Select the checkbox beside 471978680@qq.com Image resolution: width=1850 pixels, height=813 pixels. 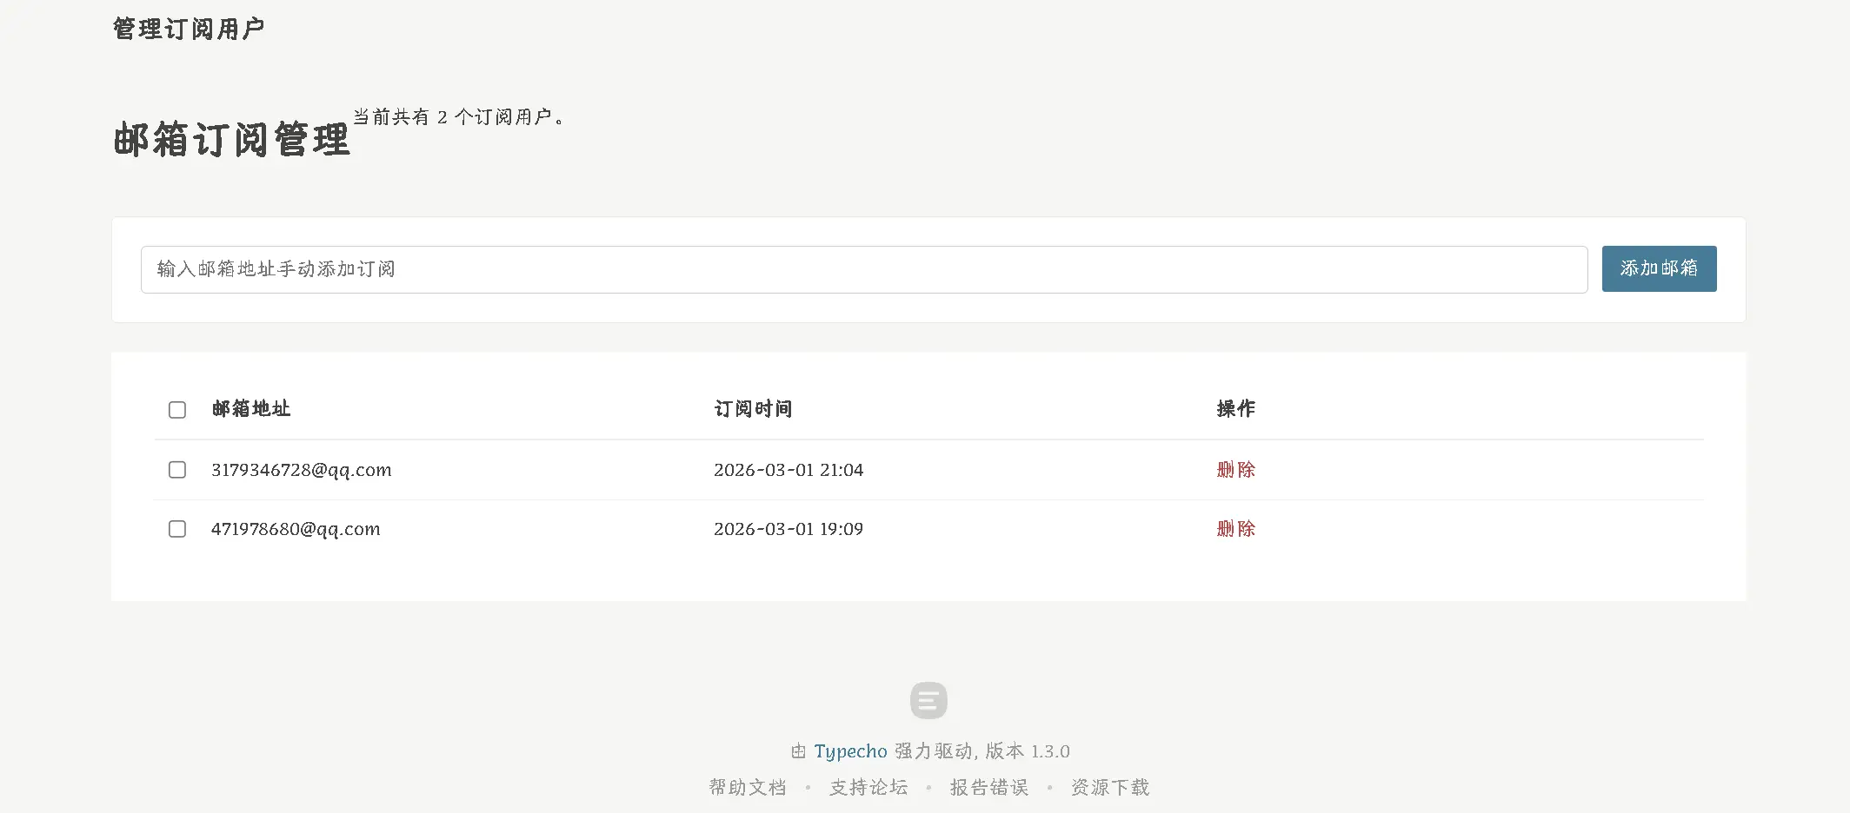pos(177,529)
